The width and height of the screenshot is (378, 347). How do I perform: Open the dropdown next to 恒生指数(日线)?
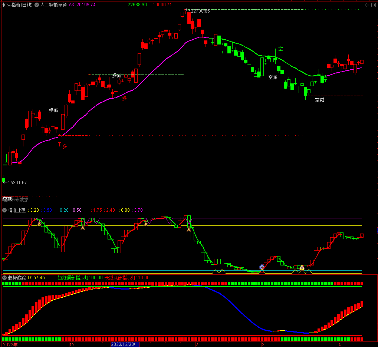pyautogui.click(x=37, y=5)
